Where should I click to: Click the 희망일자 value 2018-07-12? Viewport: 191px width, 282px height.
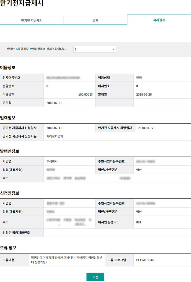coord(146,128)
